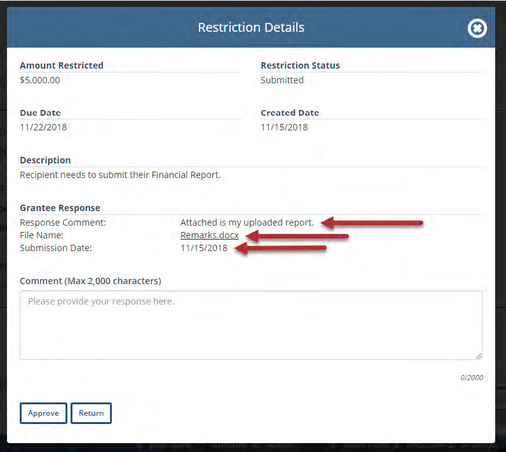Select the 11/22/2018 due date value
The height and width of the screenshot is (452, 506).
43,127
